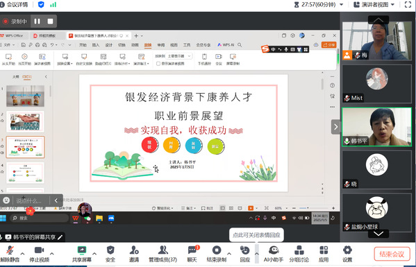The image size is (416, 267).
Task: Open the Windows Start menu
Action: tap(3, 218)
